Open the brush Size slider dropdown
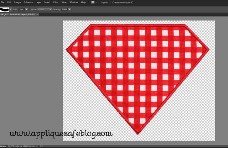This screenshot has height=148, width=228. tap(27, 10)
